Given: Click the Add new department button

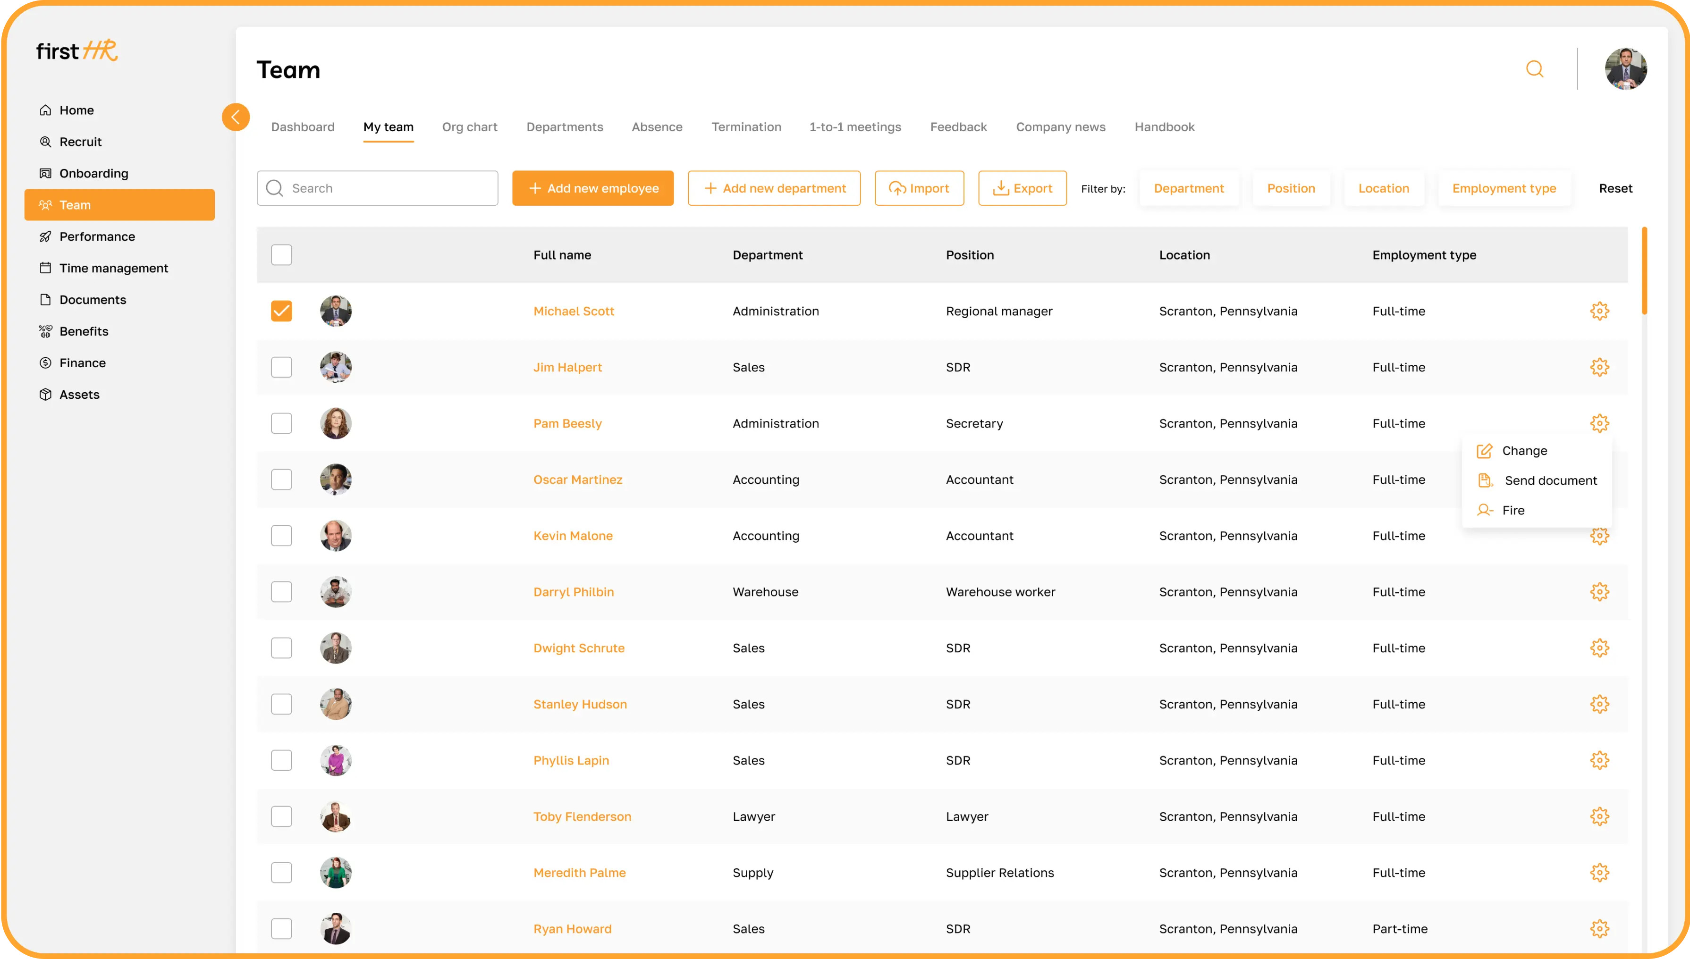Looking at the screenshot, I should point(774,188).
